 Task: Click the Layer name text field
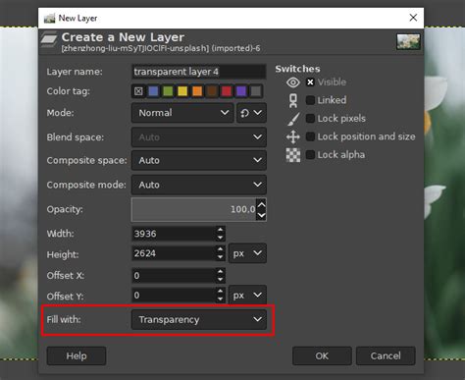199,72
